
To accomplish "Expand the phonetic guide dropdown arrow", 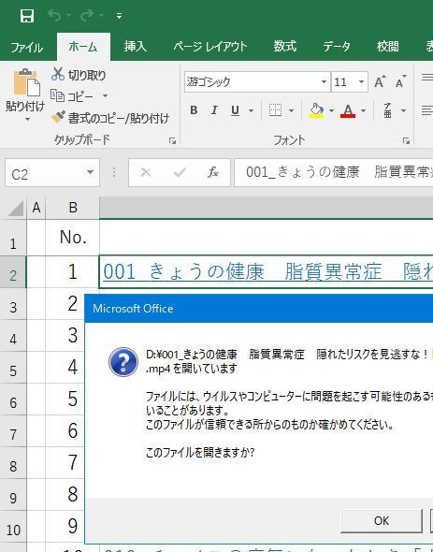I will click(403, 111).
